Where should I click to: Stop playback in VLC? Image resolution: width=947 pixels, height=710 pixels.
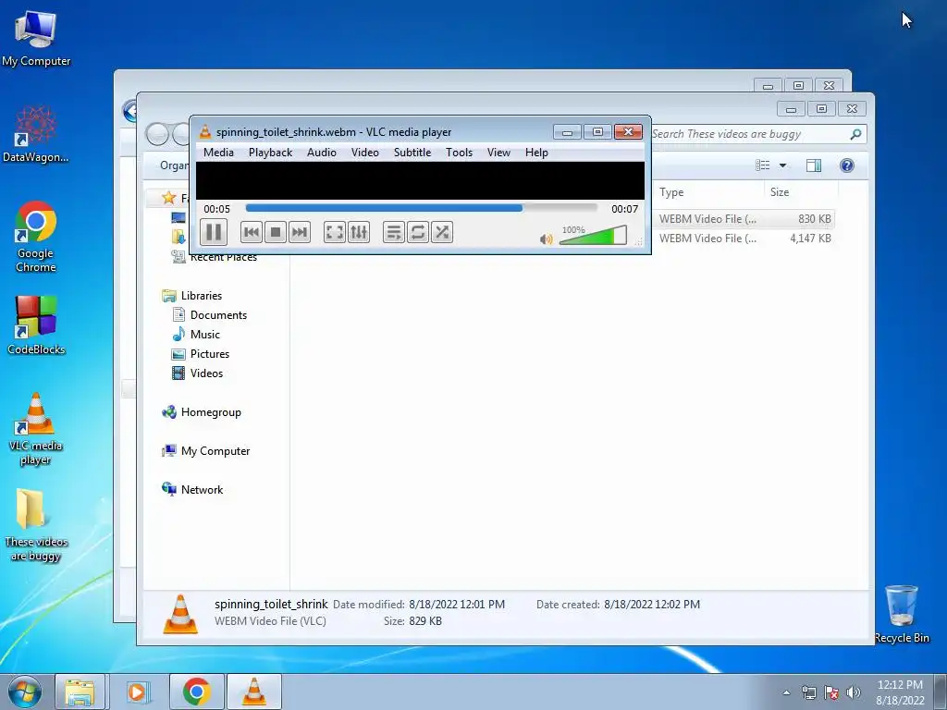[x=276, y=232]
